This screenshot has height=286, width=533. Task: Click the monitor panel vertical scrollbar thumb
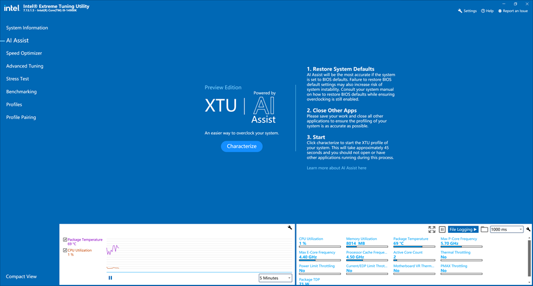(529, 258)
